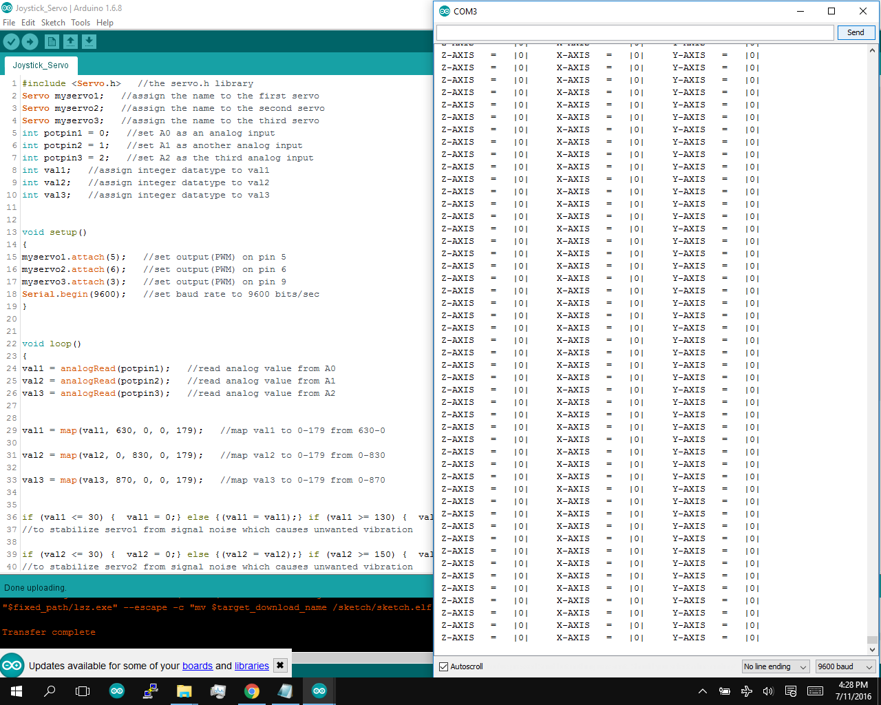Click the 'void loop()' code line
This screenshot has width=881, height=705.
point(52,344)
